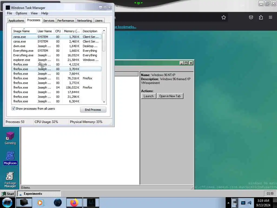Open the View menu in Task Manager
Image resolution: width=277 pixels, height=208 pixels.
click(x=34, y=13)
